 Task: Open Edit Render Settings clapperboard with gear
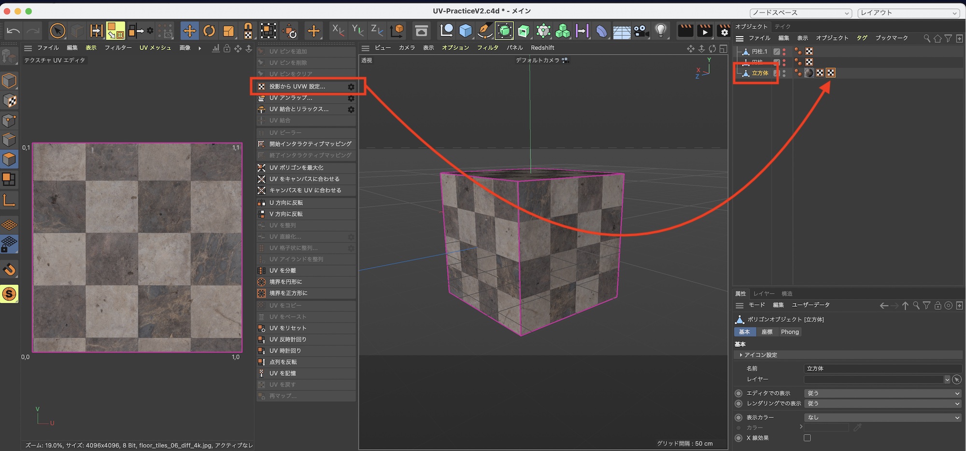[x=724, y=31]
